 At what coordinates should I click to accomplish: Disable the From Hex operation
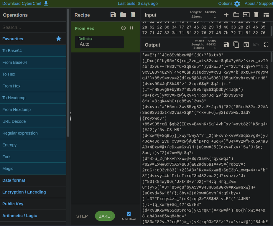click(x=123, y=28)
